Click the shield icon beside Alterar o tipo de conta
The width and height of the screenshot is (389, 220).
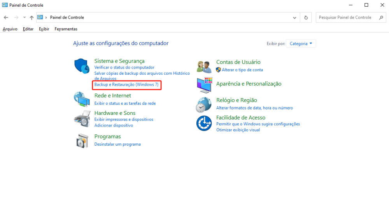click(218, 70)
